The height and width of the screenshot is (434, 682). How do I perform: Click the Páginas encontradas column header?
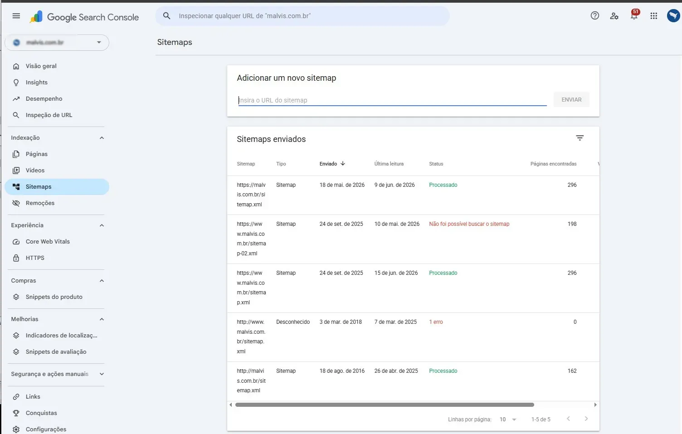coord(553,164)
